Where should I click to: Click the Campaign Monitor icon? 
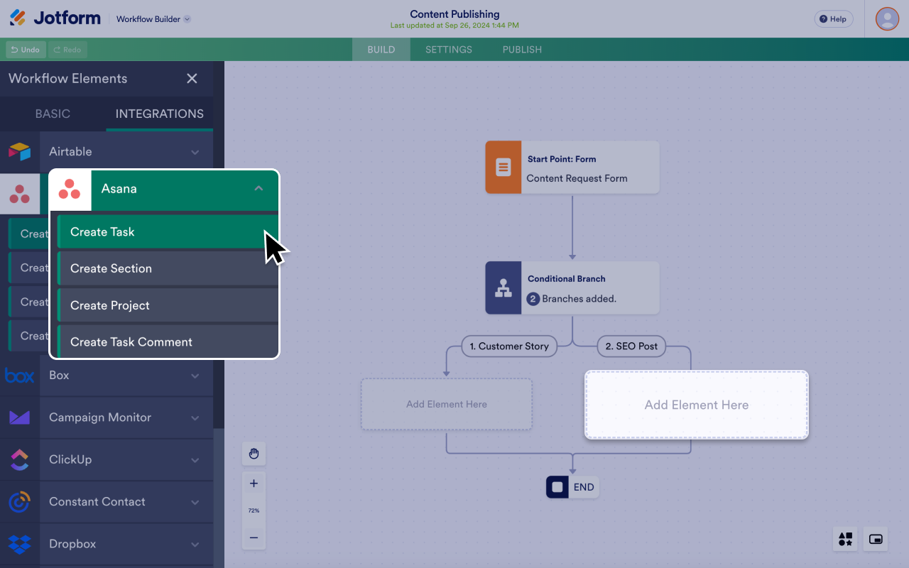click(20, 417)
